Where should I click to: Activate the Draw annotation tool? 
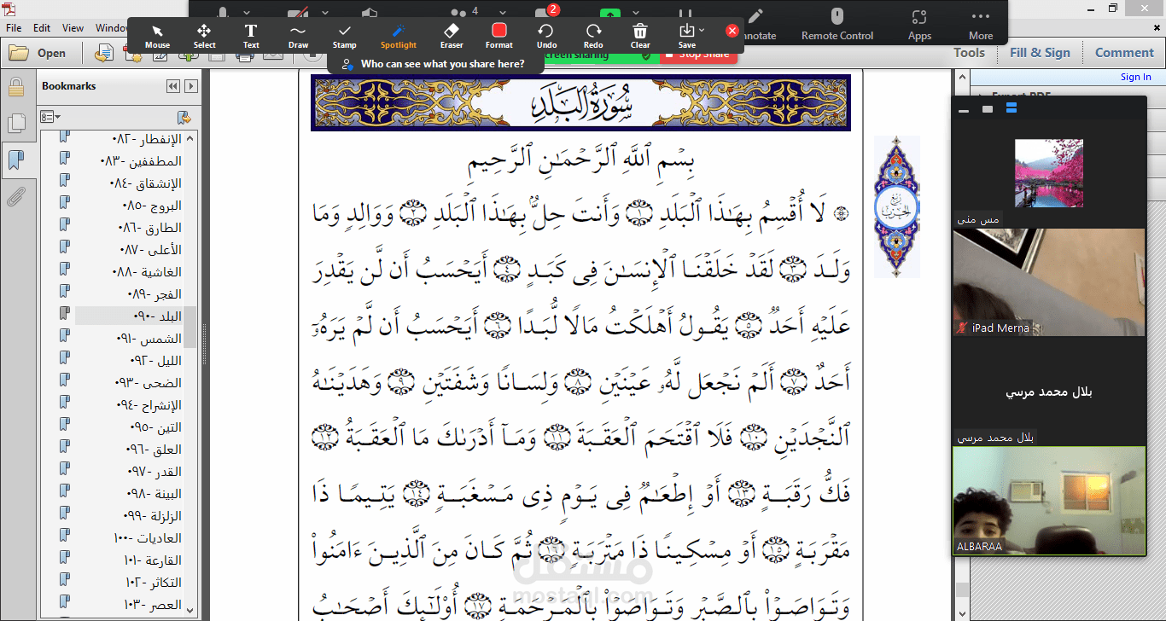pos(298,36)
